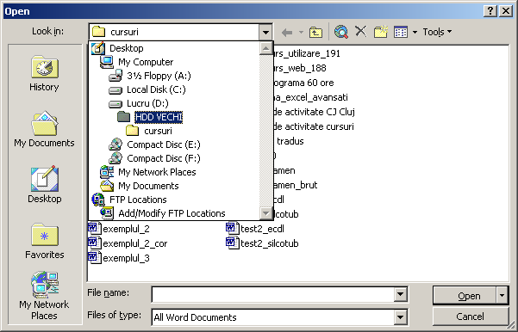Open the Favorites folder shortcut
The image size is (518, 332).
pyautogui.click(x=44, y=241)
